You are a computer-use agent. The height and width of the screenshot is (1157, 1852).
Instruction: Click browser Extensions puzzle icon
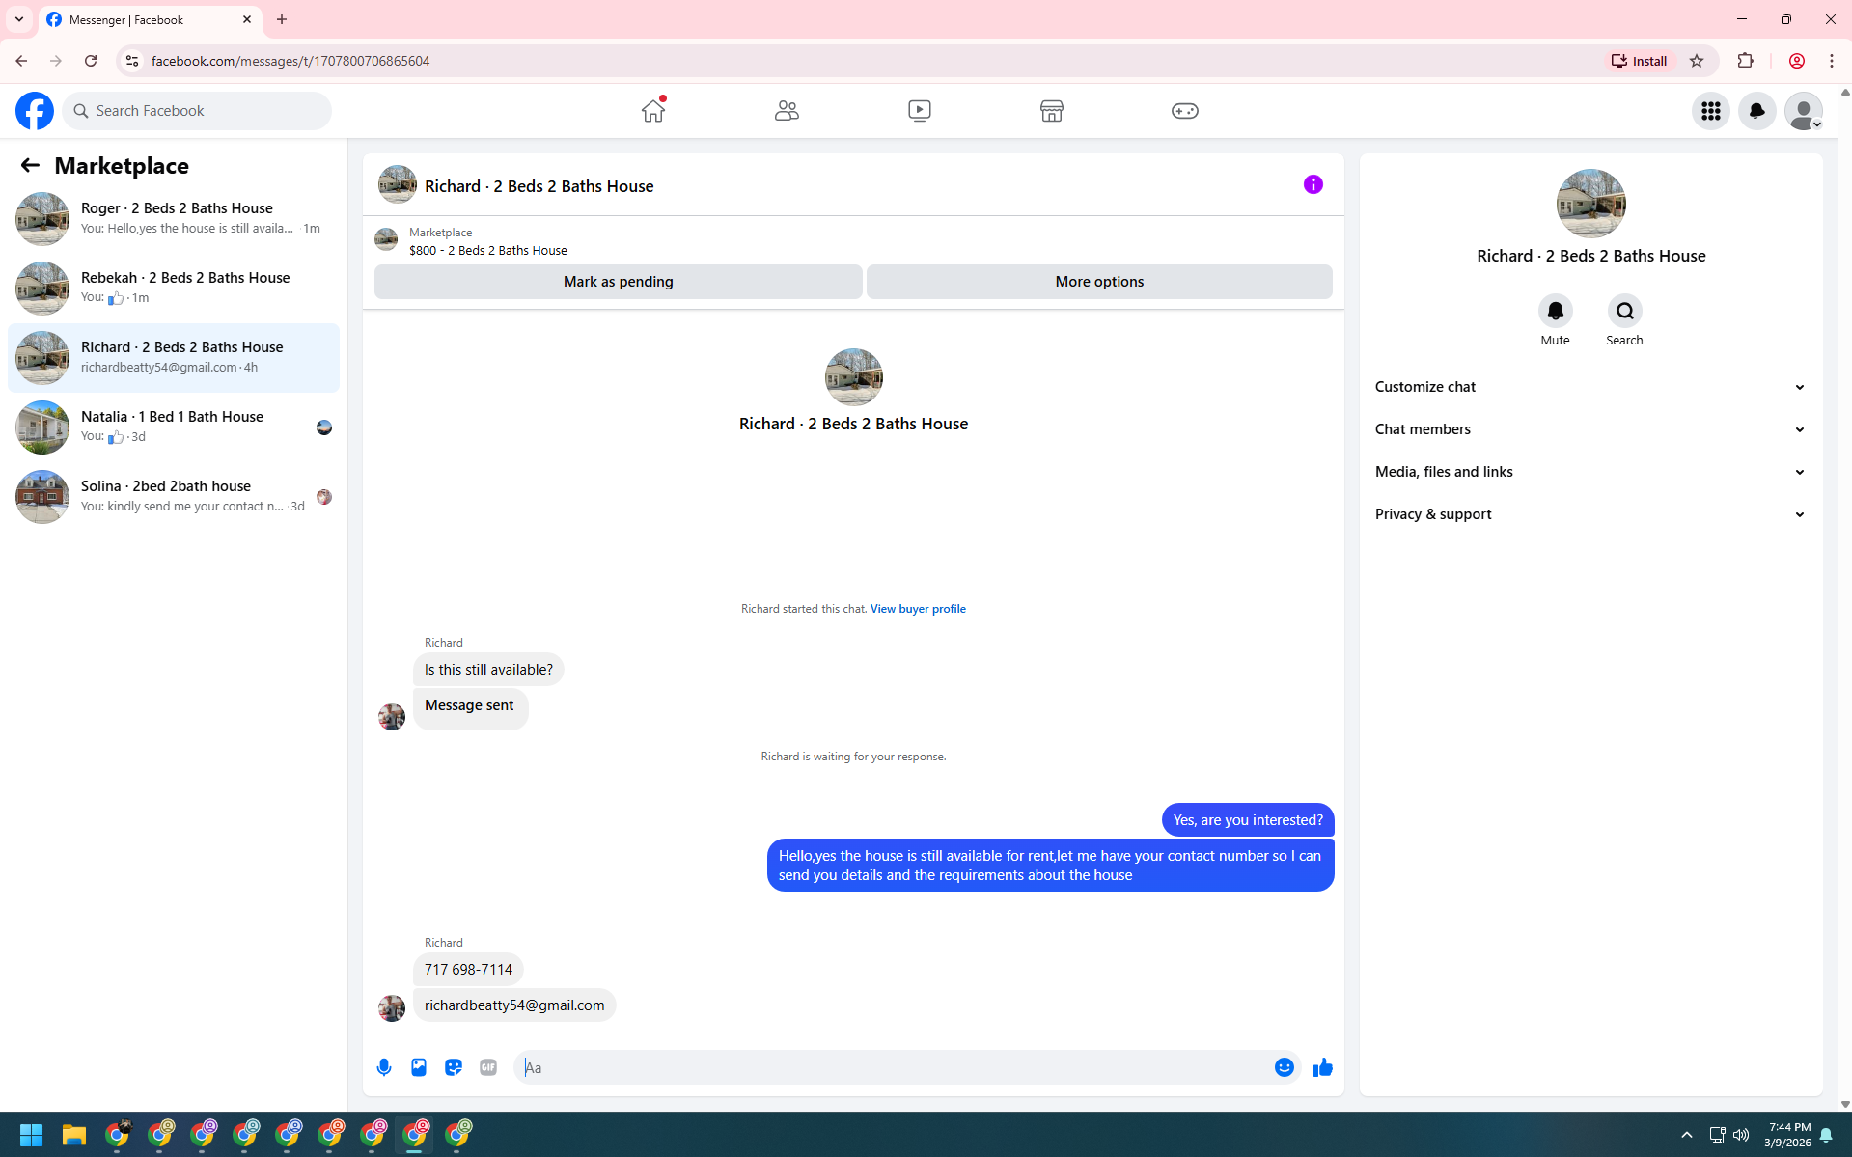pyautogui.click(x=1745, y=61)
